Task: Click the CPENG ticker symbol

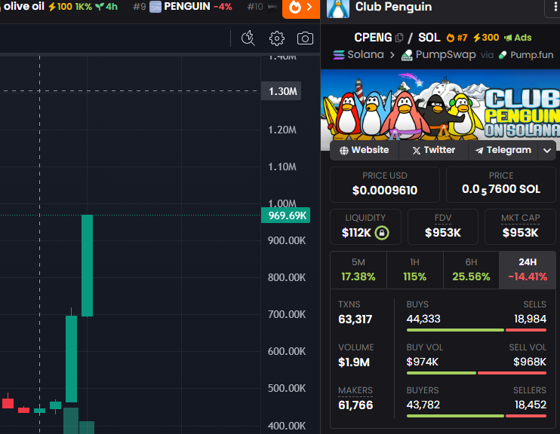Action: pos(373,38)
